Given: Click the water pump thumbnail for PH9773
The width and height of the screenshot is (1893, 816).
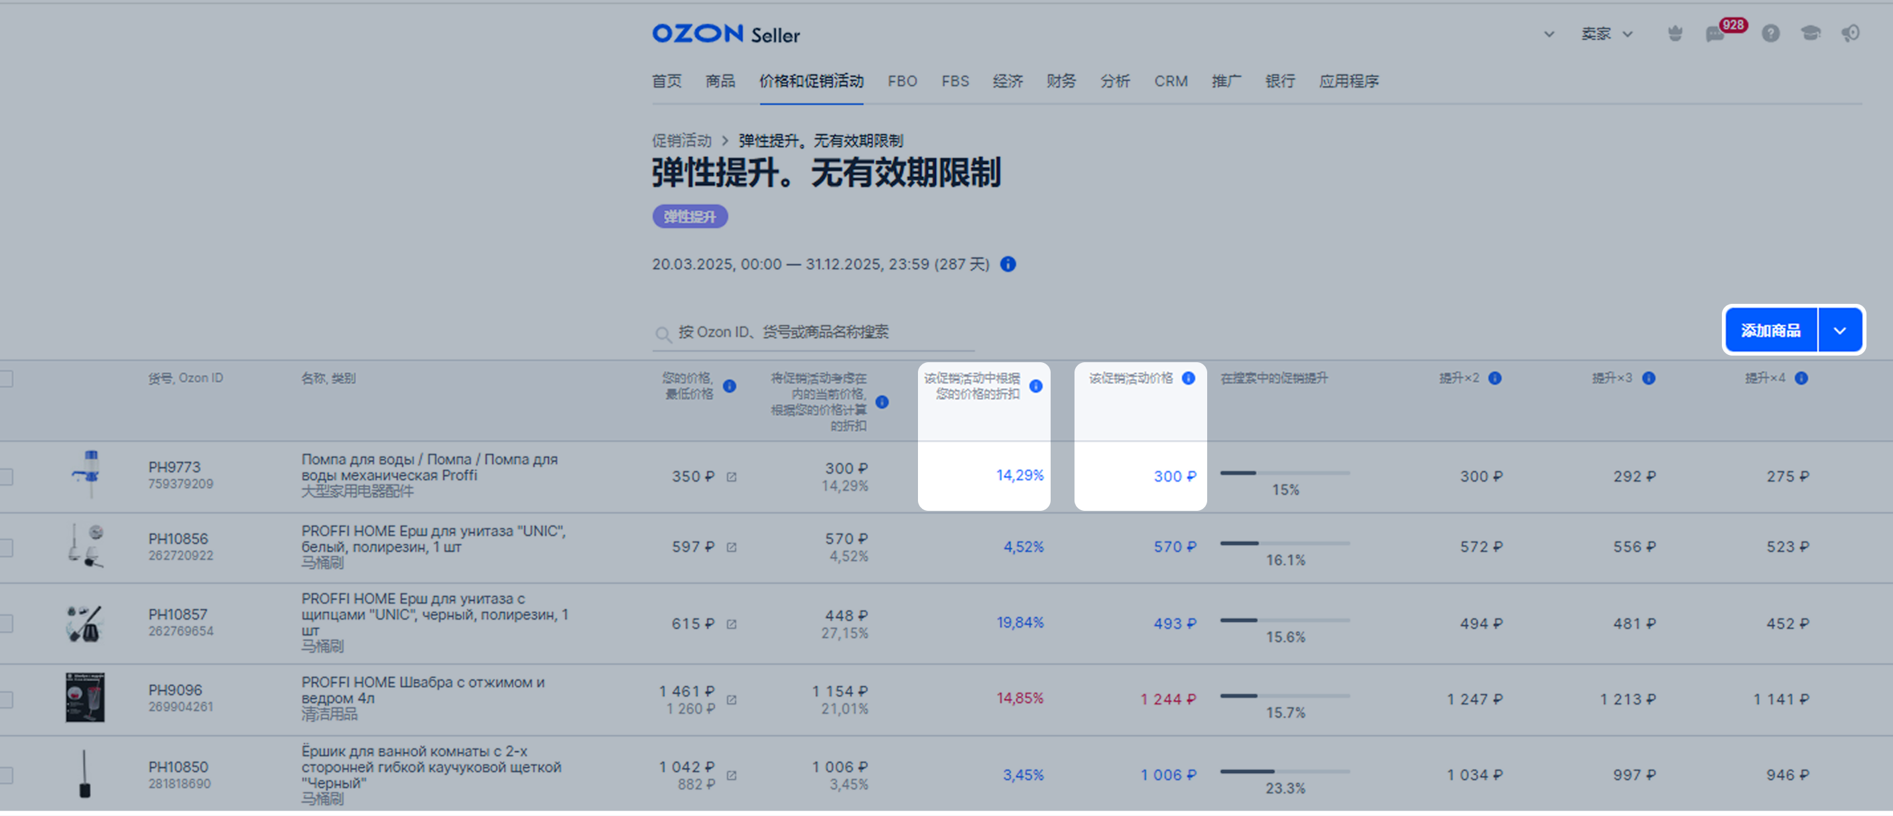Looking at the screenshot, I should [86, 475].
